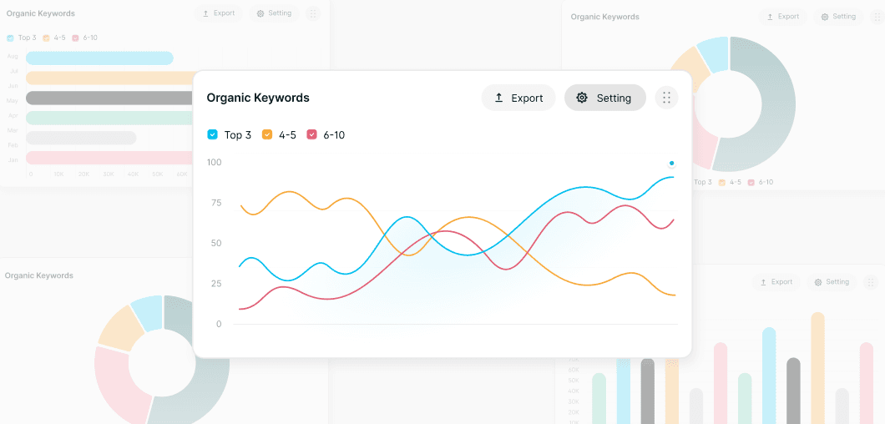The image size is (885, 424).
Task: Click the upload icon in the center card's Export button
Action: pyautogui.click(x=499, y=98)
